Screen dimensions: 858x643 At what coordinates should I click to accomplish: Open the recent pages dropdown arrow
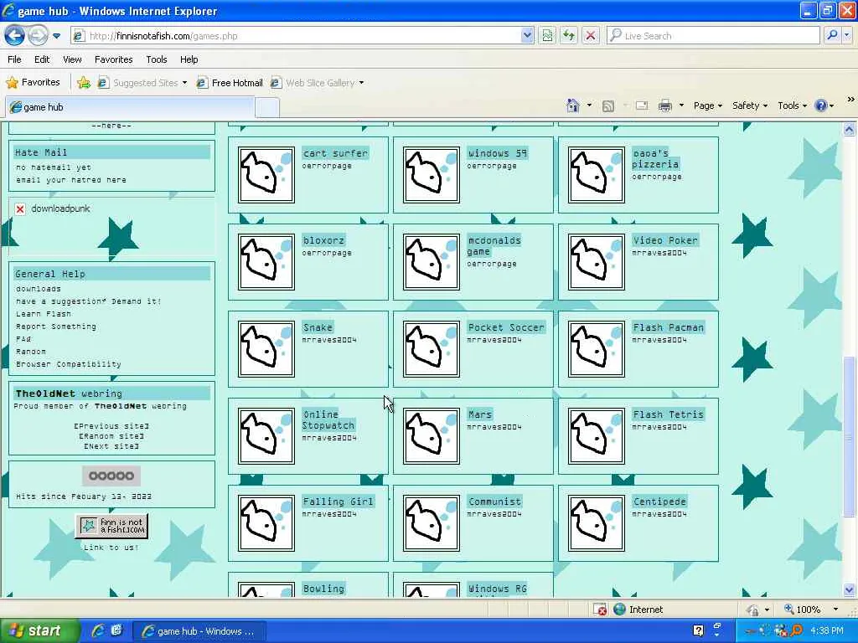pos(56,36)
